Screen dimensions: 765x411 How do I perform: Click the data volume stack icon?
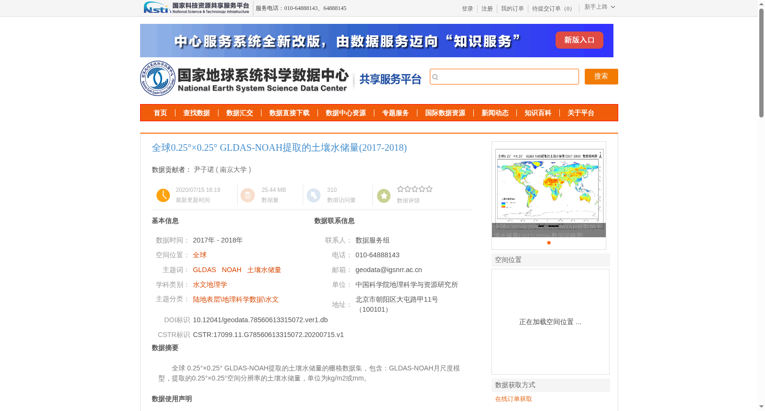click(248, 195)
